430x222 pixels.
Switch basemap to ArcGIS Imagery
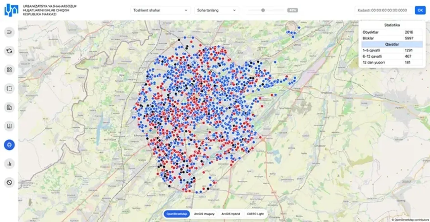click(204, 214)
